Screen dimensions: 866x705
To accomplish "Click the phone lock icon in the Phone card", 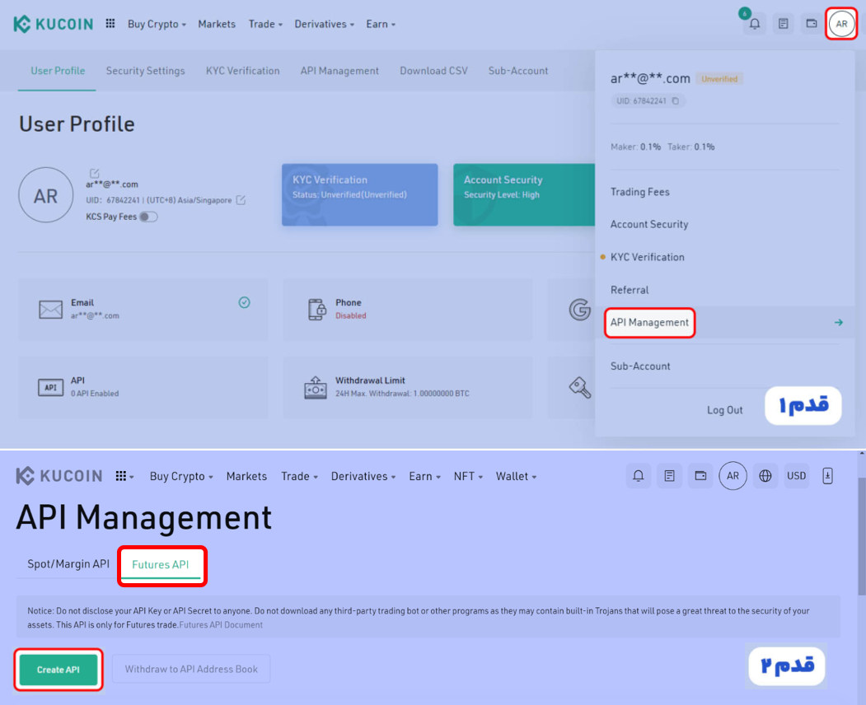I will [x=317, y=309].
